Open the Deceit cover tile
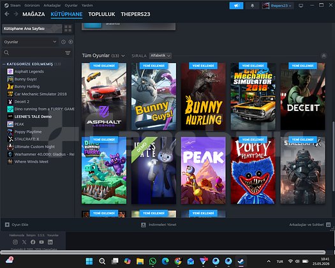Screen dimensions: 335x268 [303, 96]
